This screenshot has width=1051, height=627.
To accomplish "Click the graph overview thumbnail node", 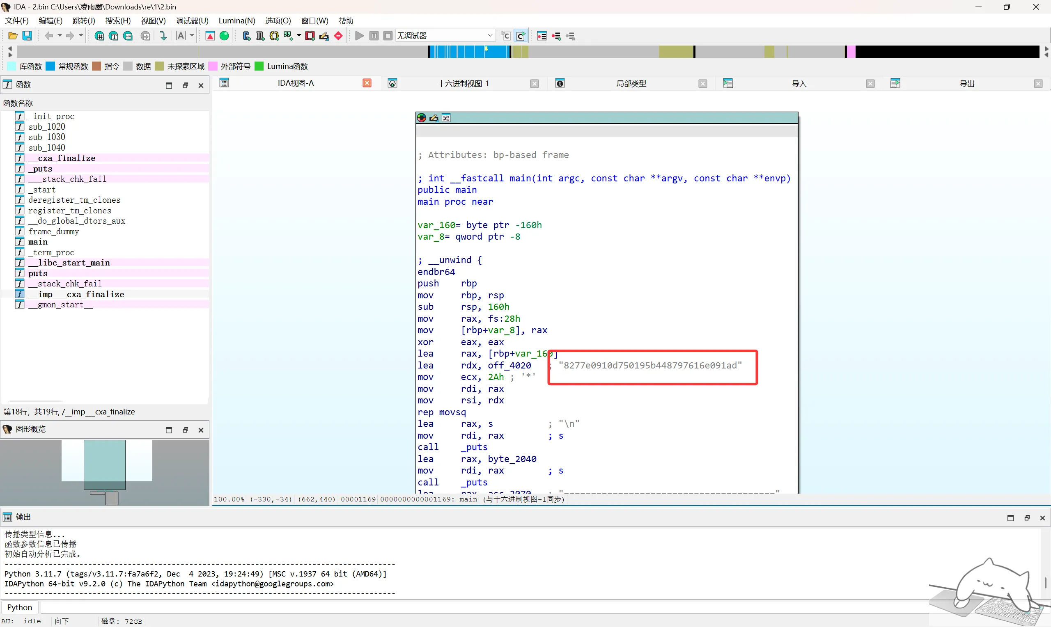I will (104, 465).
